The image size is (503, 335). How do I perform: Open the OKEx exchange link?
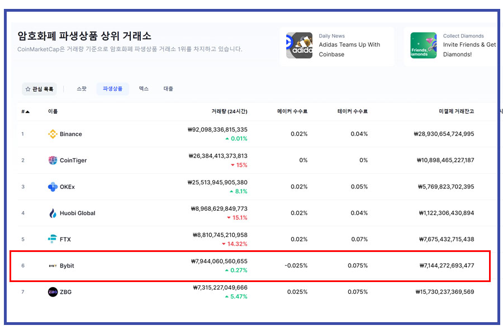(67, 187)
